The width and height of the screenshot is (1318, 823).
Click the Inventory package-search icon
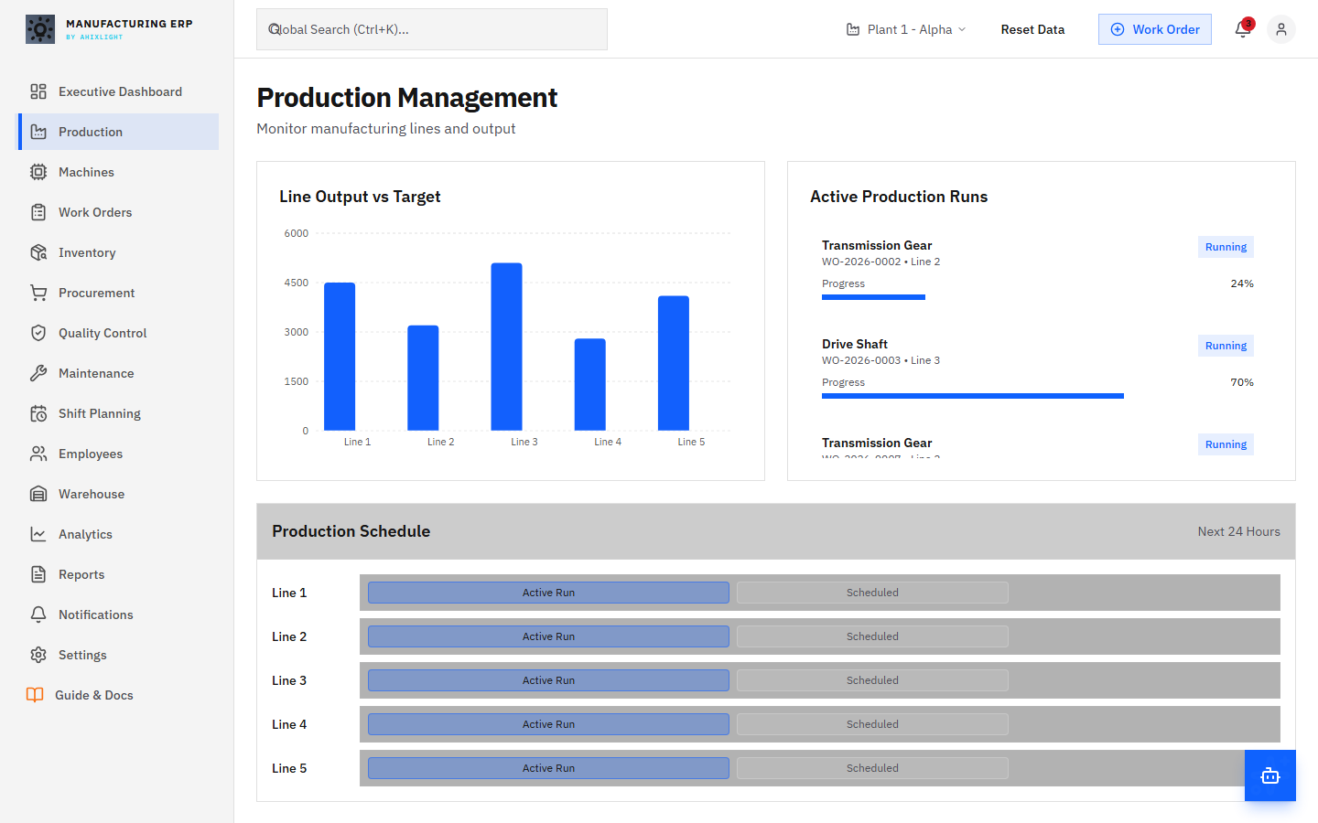38,252
